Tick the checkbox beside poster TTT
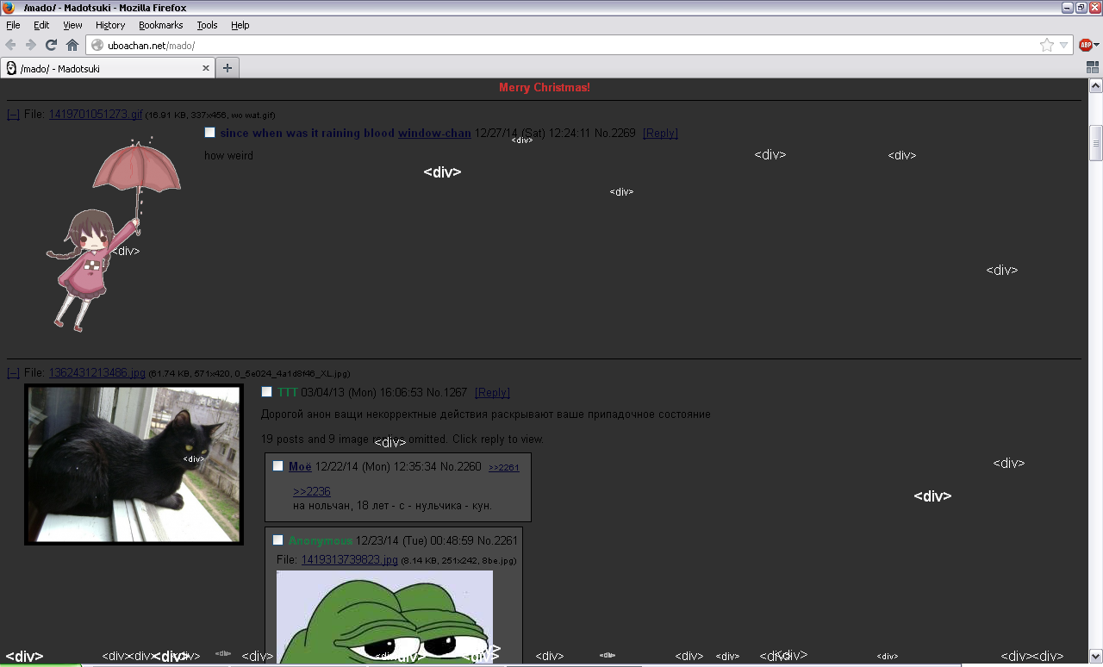The width and height of the screenshot is (1103, 667). (267, 392)
